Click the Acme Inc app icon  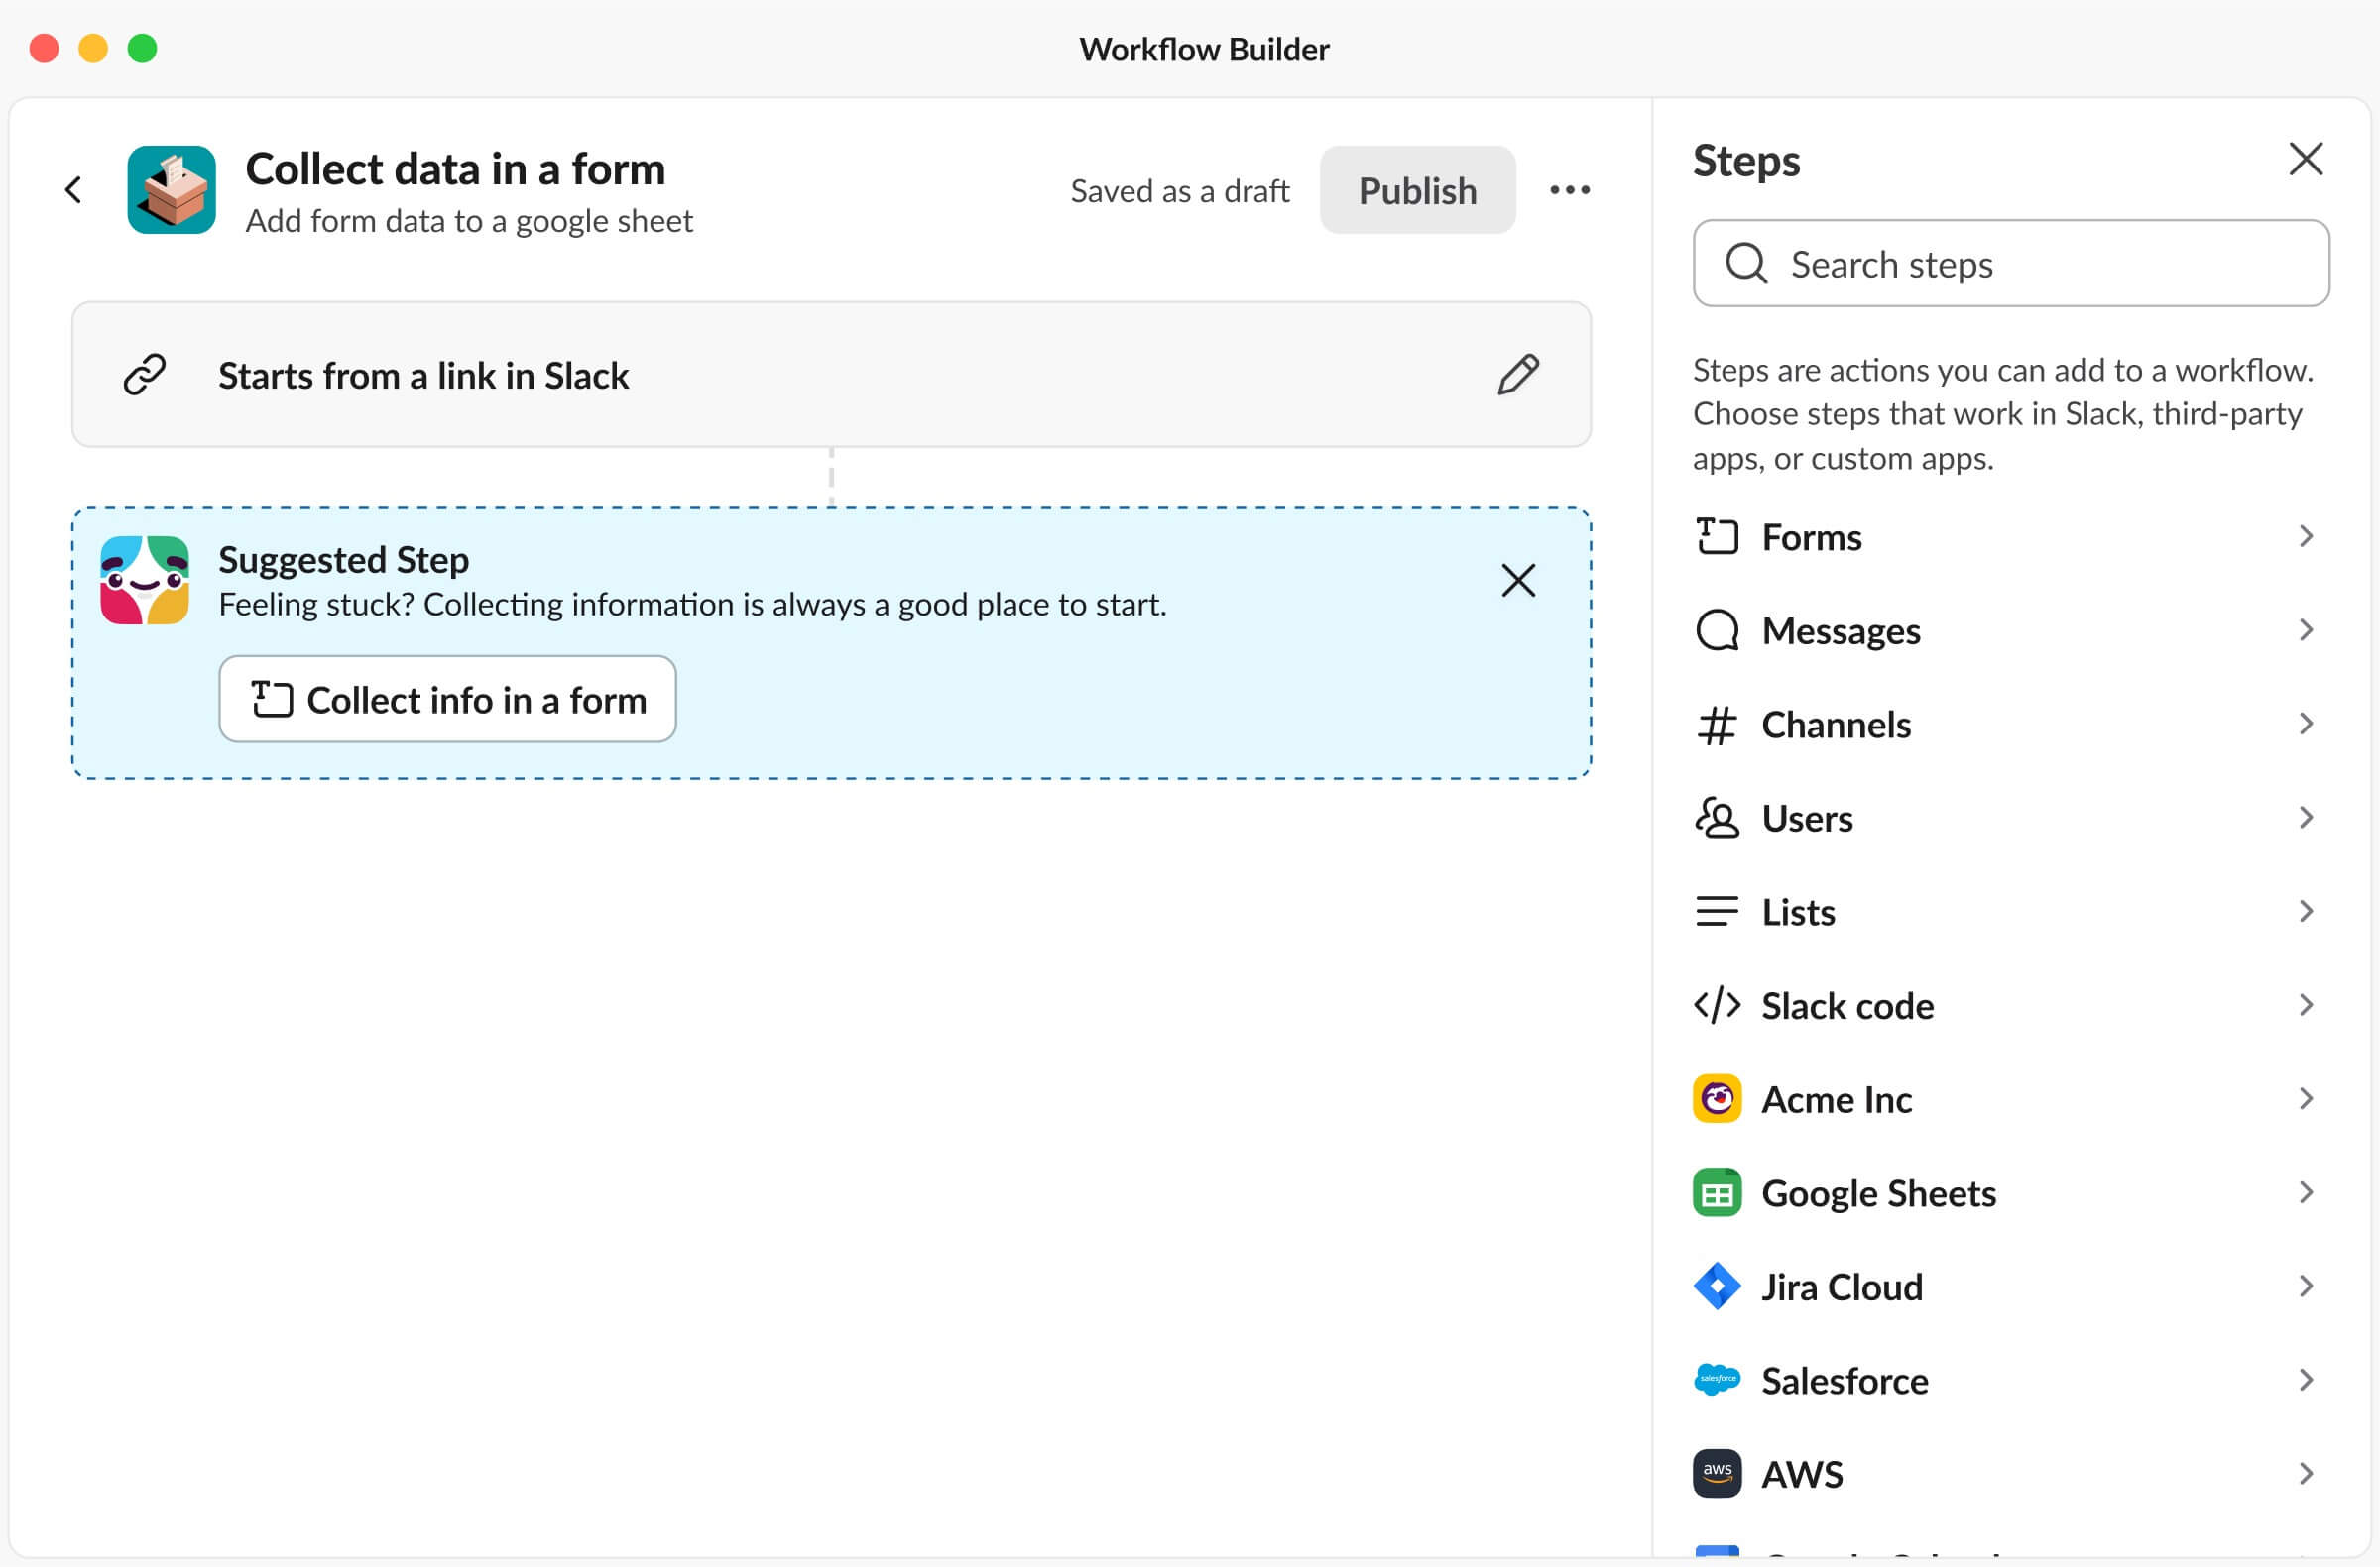[1716, 1099]
